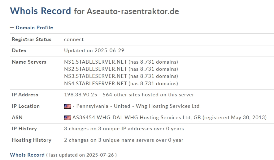274x160 pixels.
Task: Click the IP History changes text
Action: click(124, 128)
